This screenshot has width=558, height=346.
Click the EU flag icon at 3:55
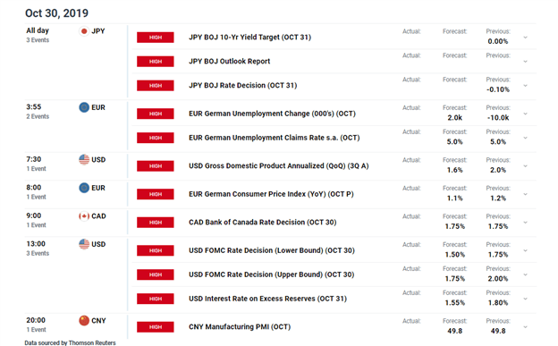[x=84, y=107]
